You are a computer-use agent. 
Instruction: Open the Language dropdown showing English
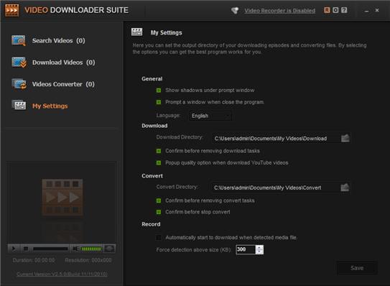(210, 116)
